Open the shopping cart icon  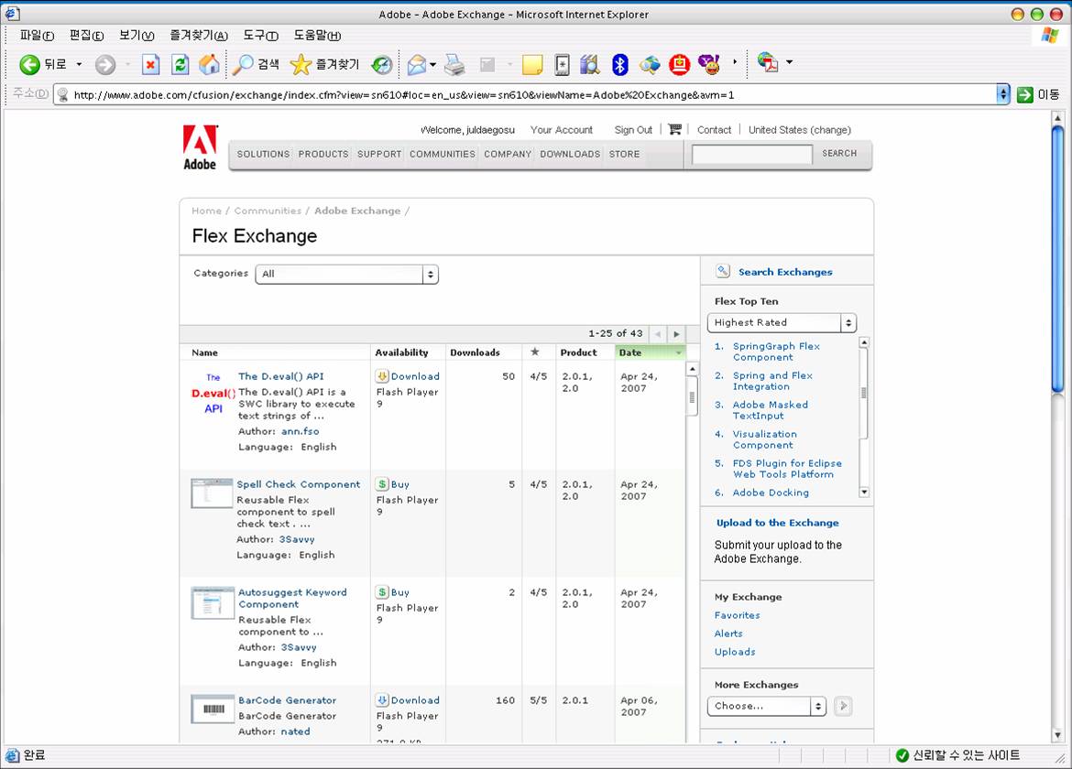pos(674,129)
